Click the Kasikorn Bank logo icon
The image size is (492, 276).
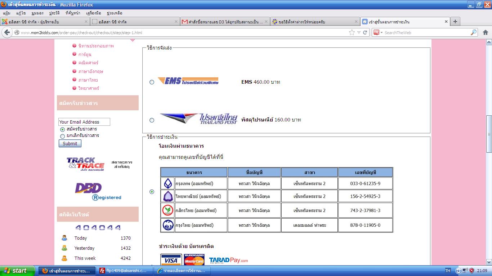[167, 210]
